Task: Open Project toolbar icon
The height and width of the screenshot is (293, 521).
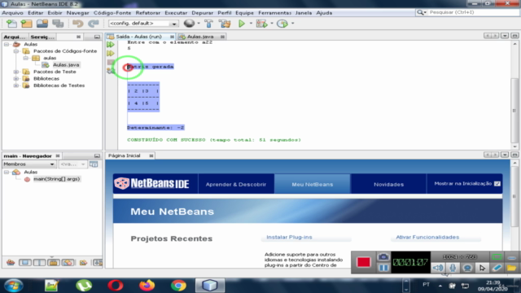Action: click(42, 24)
